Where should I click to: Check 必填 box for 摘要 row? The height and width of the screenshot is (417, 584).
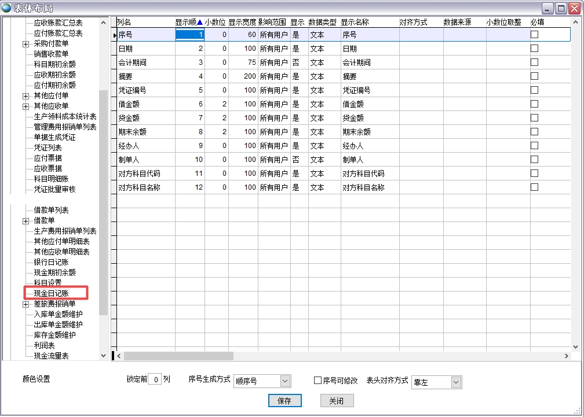(534, 76)
